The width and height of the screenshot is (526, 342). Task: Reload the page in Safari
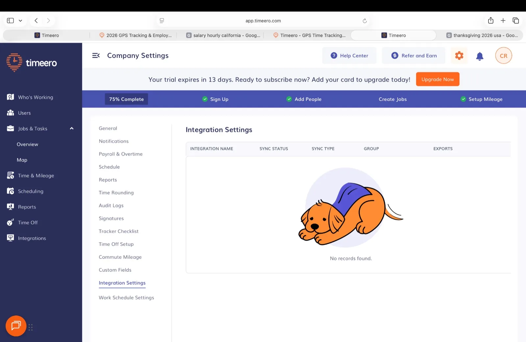(365, 21)
